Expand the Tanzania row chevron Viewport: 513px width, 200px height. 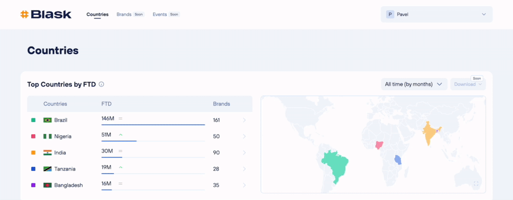point(244,169)
